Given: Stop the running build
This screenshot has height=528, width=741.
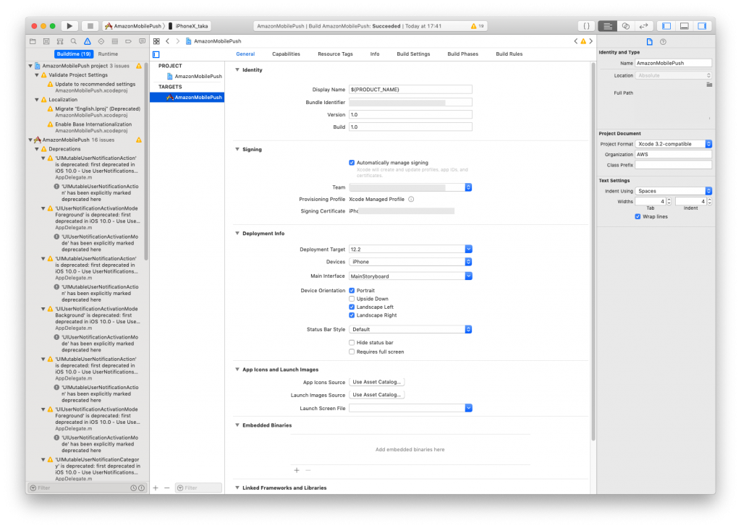Looking at the screenshot, I should click(90, 26).
